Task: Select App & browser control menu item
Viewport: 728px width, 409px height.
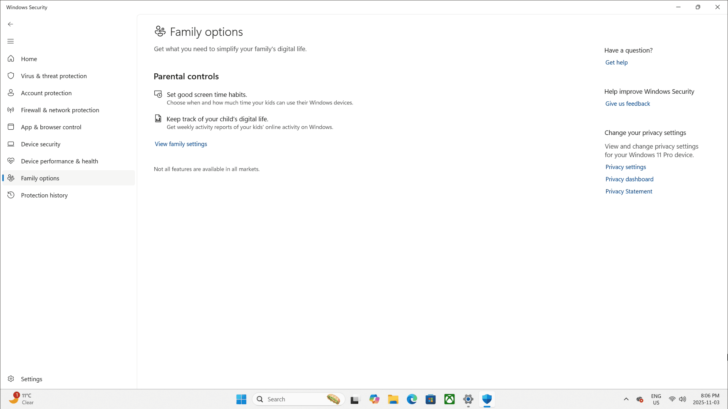Action: 51,127
